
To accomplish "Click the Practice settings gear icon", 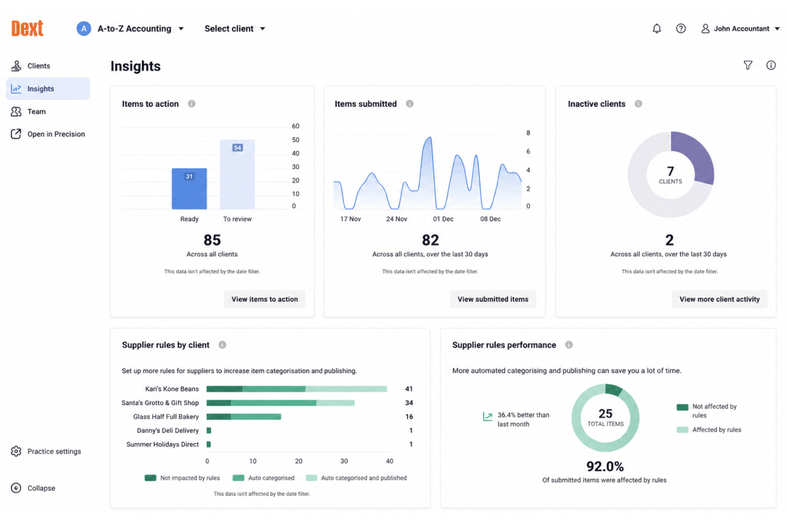I will pyautogui.click(x=16, y=452).
